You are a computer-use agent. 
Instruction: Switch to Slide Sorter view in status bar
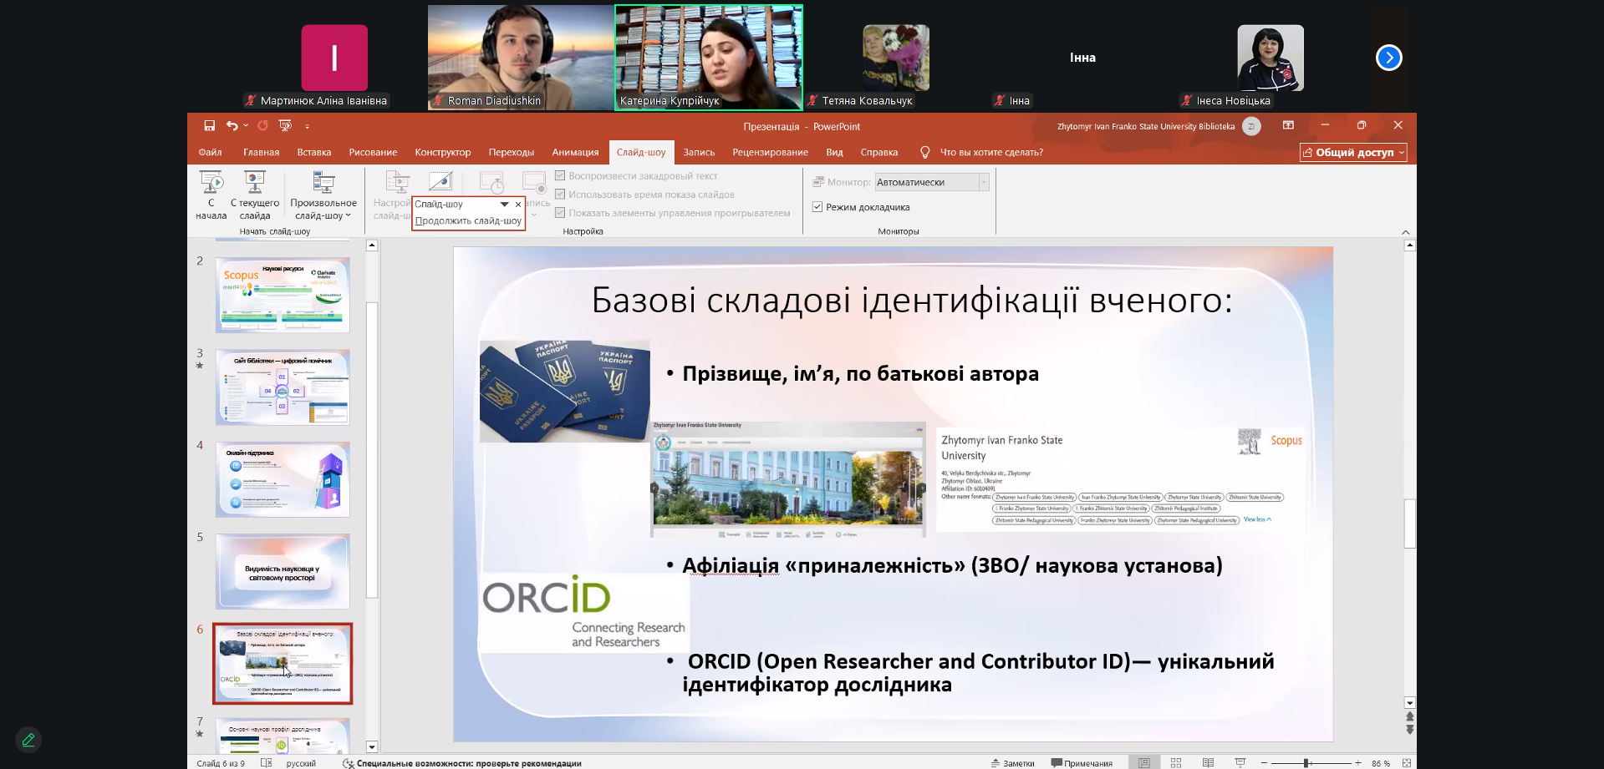point(1176,762)
